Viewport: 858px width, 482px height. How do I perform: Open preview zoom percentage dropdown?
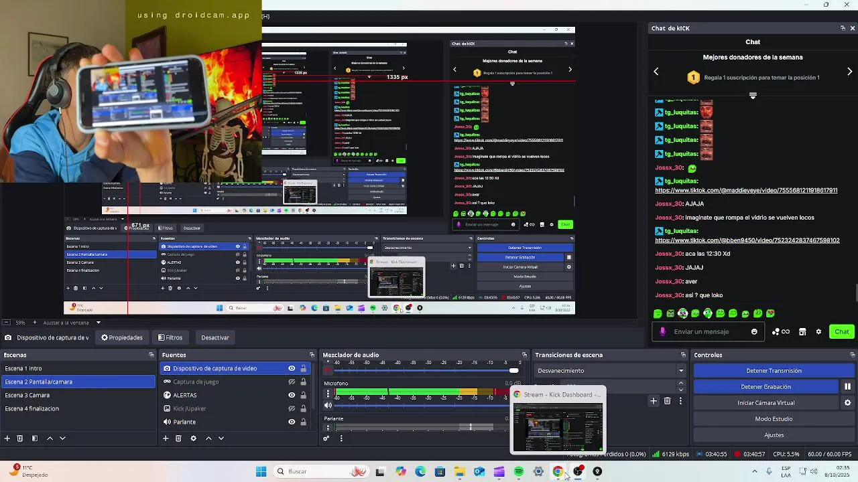pos(19,323)
